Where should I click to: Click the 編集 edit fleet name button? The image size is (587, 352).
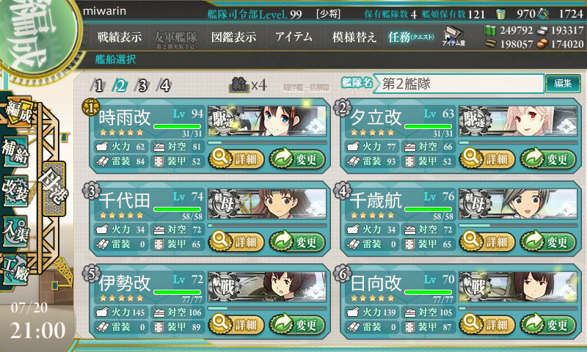click(563, 84)
